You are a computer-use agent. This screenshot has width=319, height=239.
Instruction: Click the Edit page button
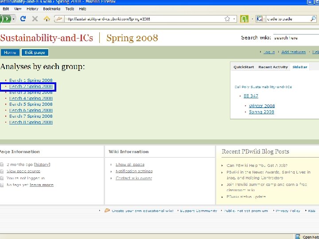pyautogui.click(x=35, y=52)
